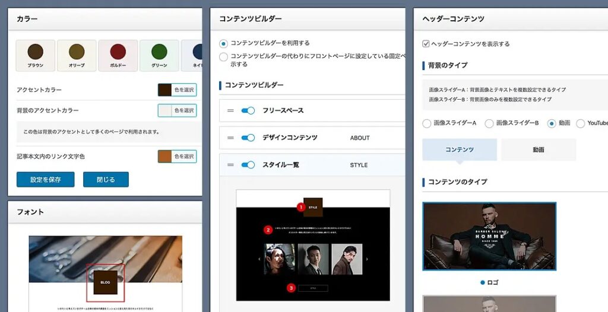Toggle the フリースペース switch
The image size is (608, 312).
tap(248, 110)
